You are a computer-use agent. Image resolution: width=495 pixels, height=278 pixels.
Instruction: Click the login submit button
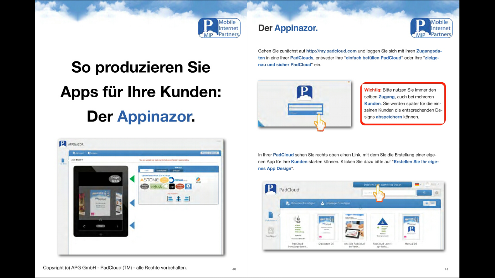tap(319, 113)
